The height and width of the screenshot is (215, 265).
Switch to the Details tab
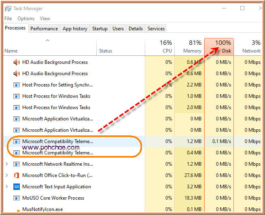pos(136,29)
